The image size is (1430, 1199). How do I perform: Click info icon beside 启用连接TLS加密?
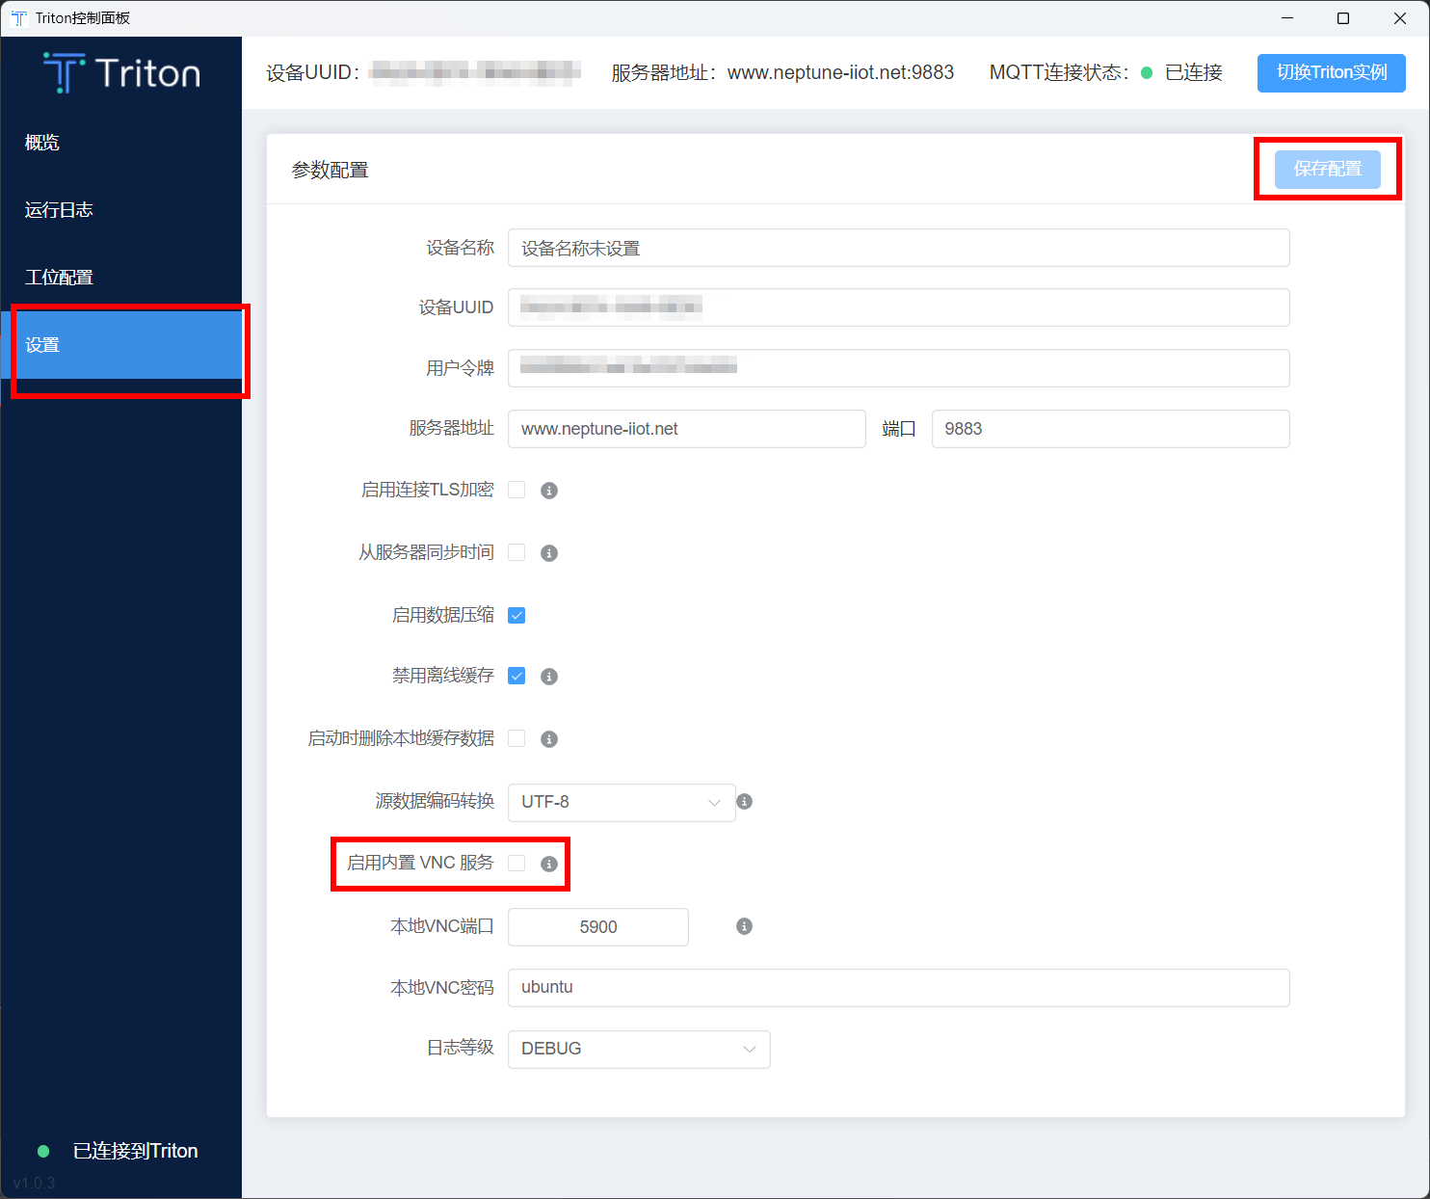549,491
